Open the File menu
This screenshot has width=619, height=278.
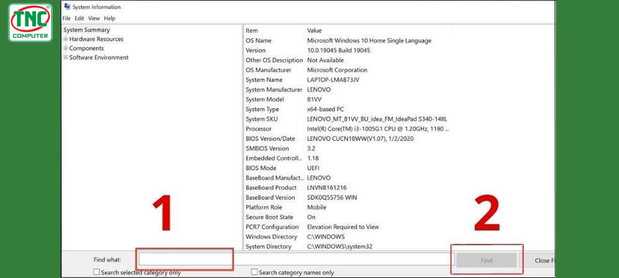(66, 19)
